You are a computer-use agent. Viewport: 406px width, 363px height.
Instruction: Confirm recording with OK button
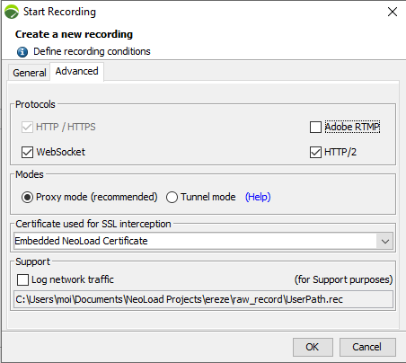[x=313, y=347]
